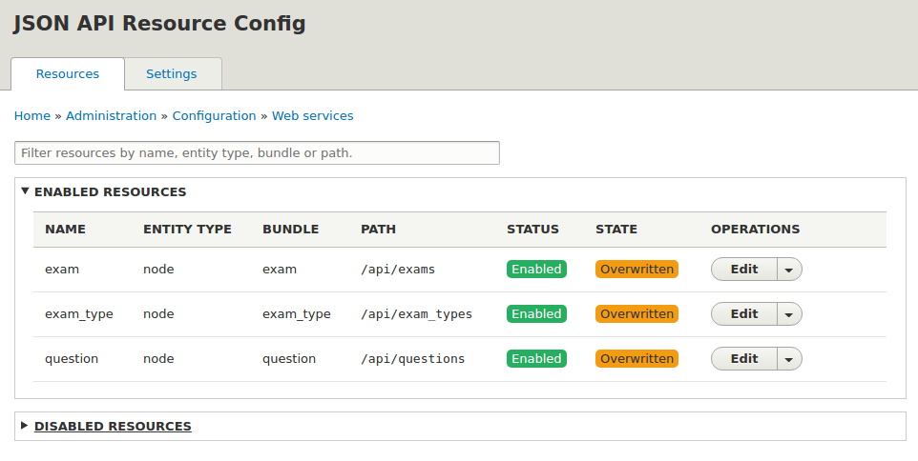This screenshot has width=918, height=461.
Task: Select the Resources tab
Action: (68, 74)
